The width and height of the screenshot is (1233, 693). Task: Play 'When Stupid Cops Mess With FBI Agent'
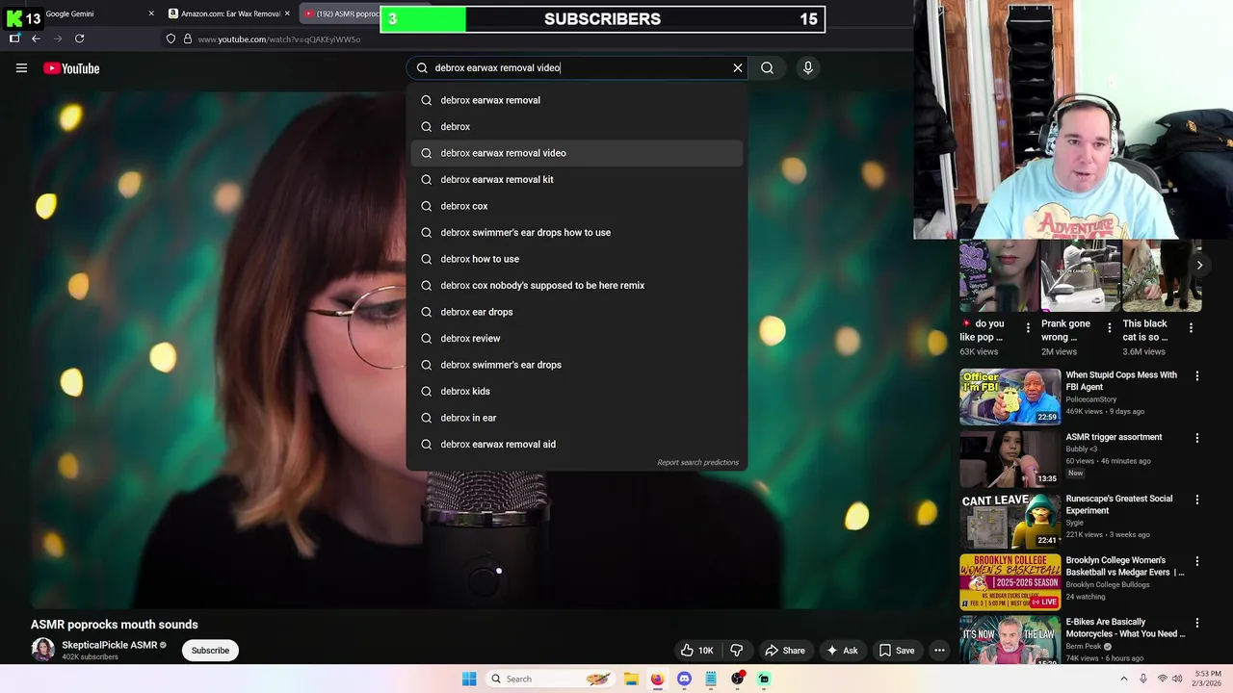coord(1010,397)
